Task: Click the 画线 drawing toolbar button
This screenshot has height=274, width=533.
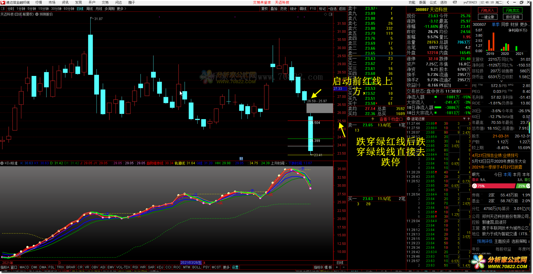Action: pos(303,9)
